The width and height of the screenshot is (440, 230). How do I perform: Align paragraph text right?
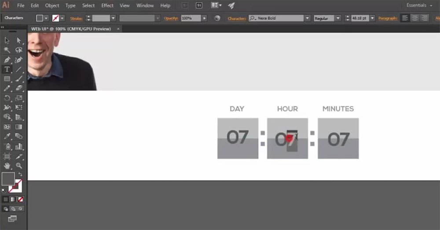[425, 18]
